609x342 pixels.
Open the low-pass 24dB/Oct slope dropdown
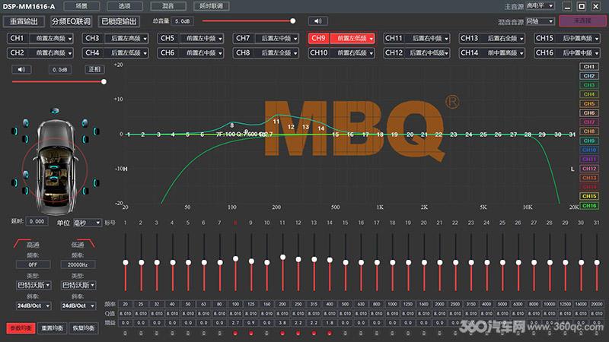(78, 306)
